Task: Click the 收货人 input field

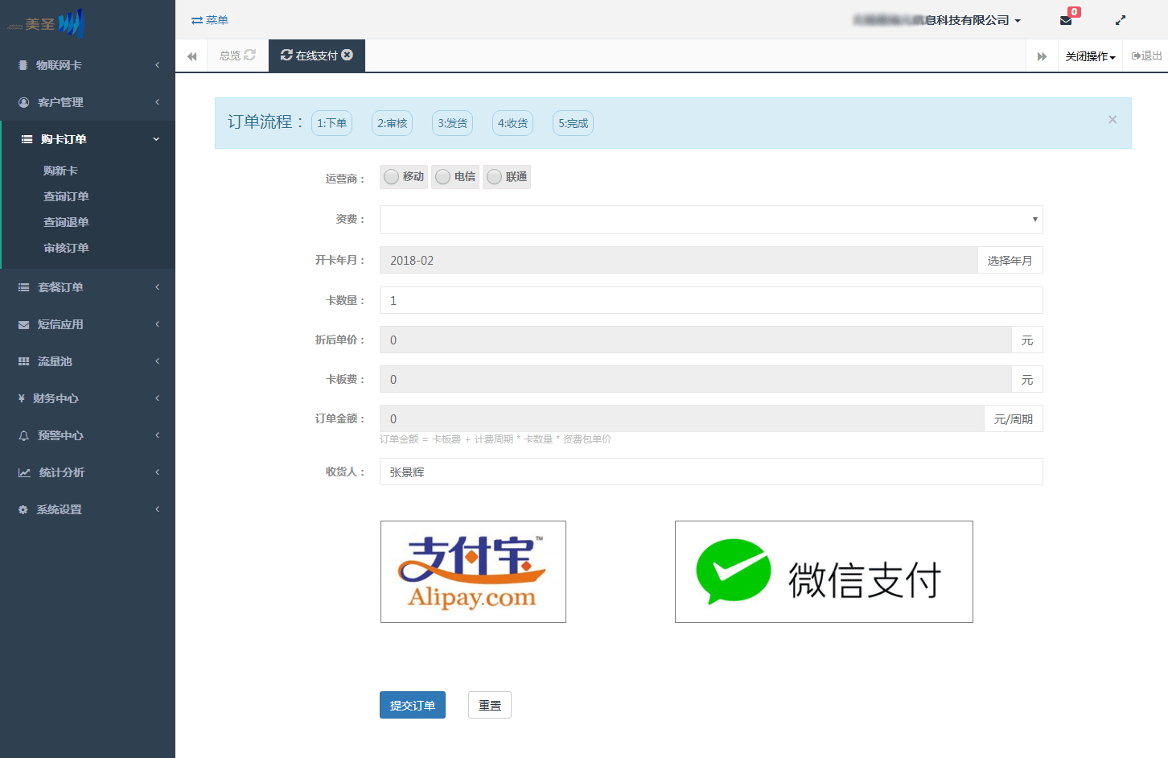Action: (x=711, y=472)
